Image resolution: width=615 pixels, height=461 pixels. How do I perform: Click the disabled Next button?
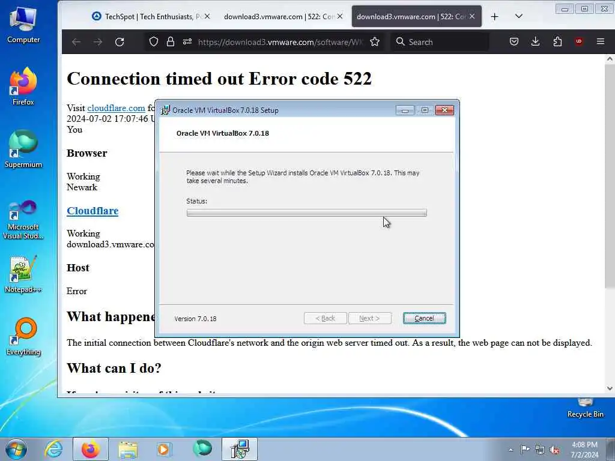click(369, 318)
